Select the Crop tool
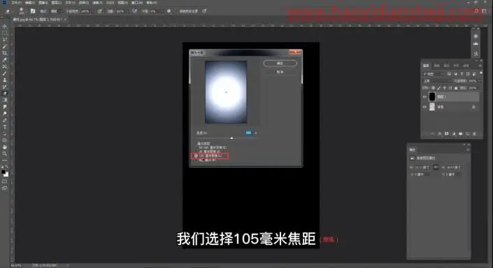The width and height of the screenshot is (493, 268). [x=5, y=53]
